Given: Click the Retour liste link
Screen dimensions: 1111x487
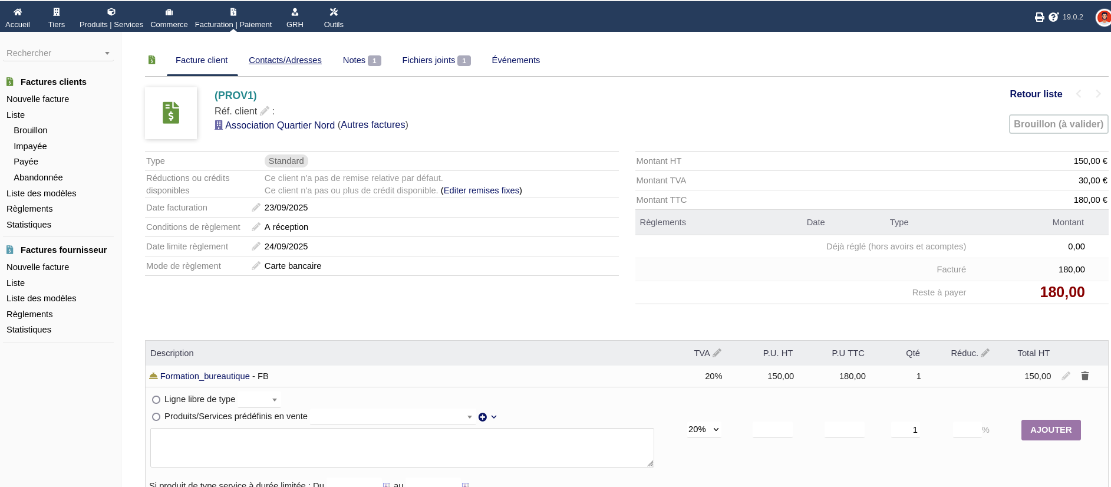Looking at the screenshot, I should tap(1036, 94).
